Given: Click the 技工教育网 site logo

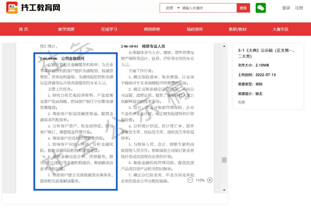Looking at the screenshot, I should [33, 8].
